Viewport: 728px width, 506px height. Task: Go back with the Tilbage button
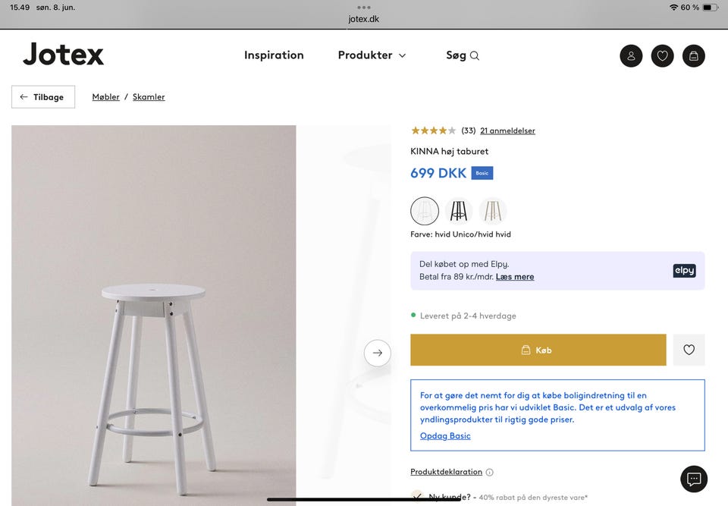[43, 97]
